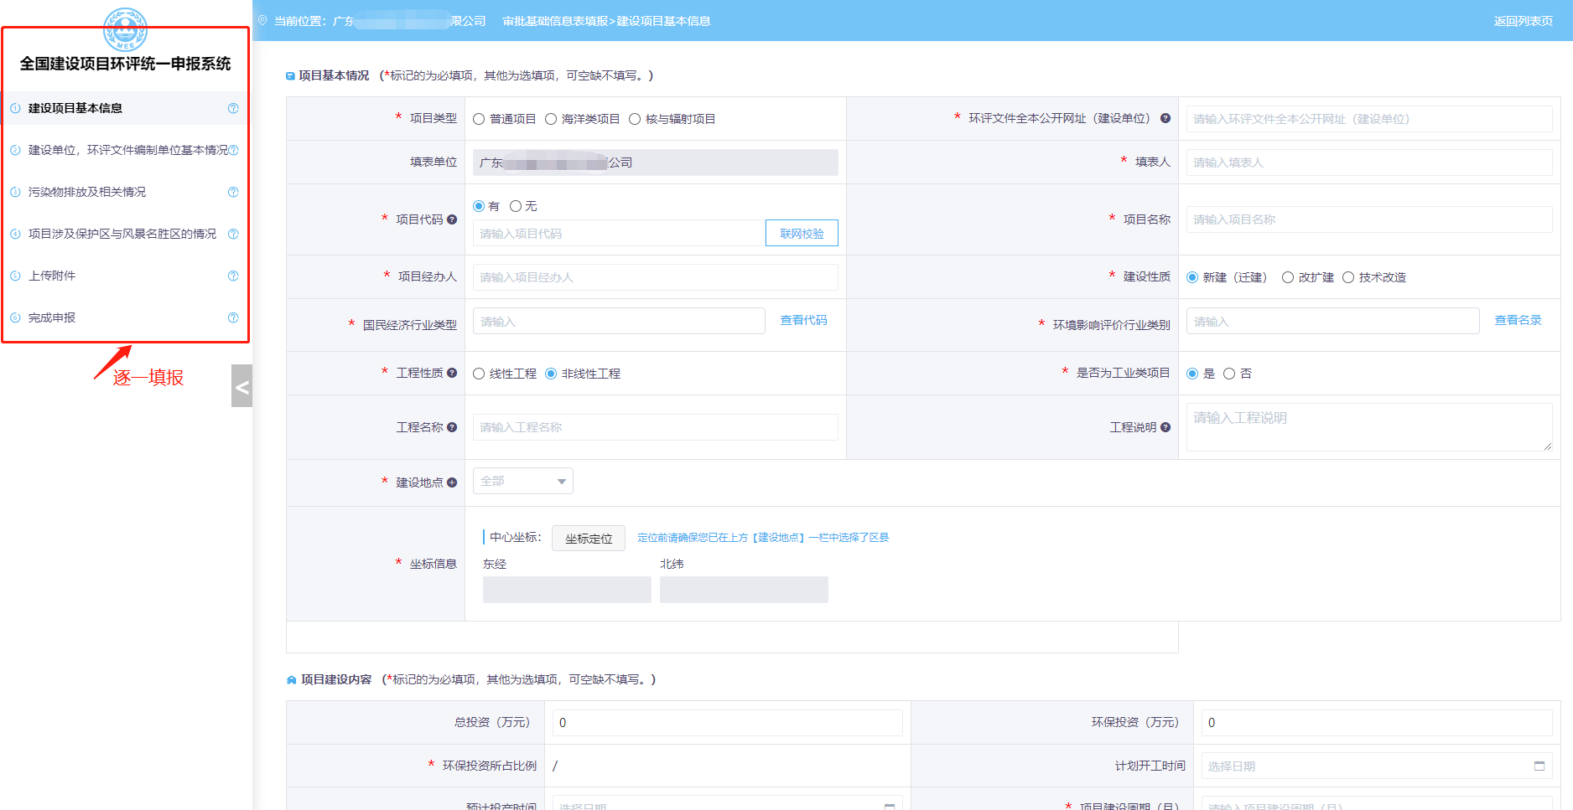This screenshot has height=810, width=1573.
Task: Click the 返回列表页 link
Action: point(1523,21)
